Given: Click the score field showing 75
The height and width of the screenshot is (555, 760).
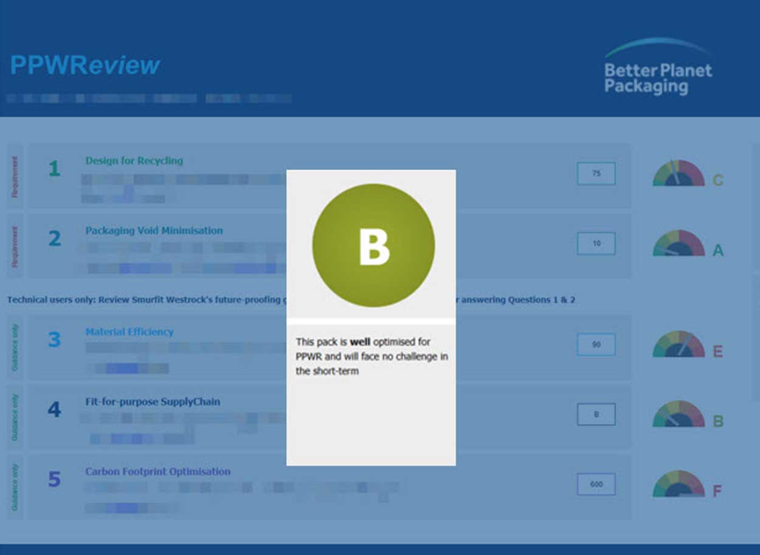Looking at the screenshot, I should [596, 174].
